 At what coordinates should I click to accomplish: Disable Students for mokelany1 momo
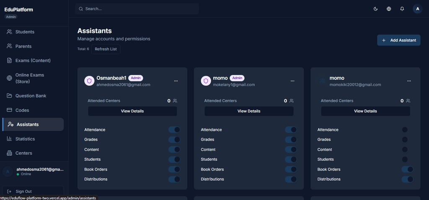[291, 159]
